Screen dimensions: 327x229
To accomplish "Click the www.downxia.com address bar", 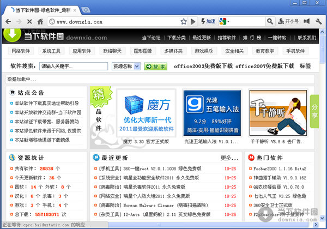I will pyautogui.click(x=114, y=22).
